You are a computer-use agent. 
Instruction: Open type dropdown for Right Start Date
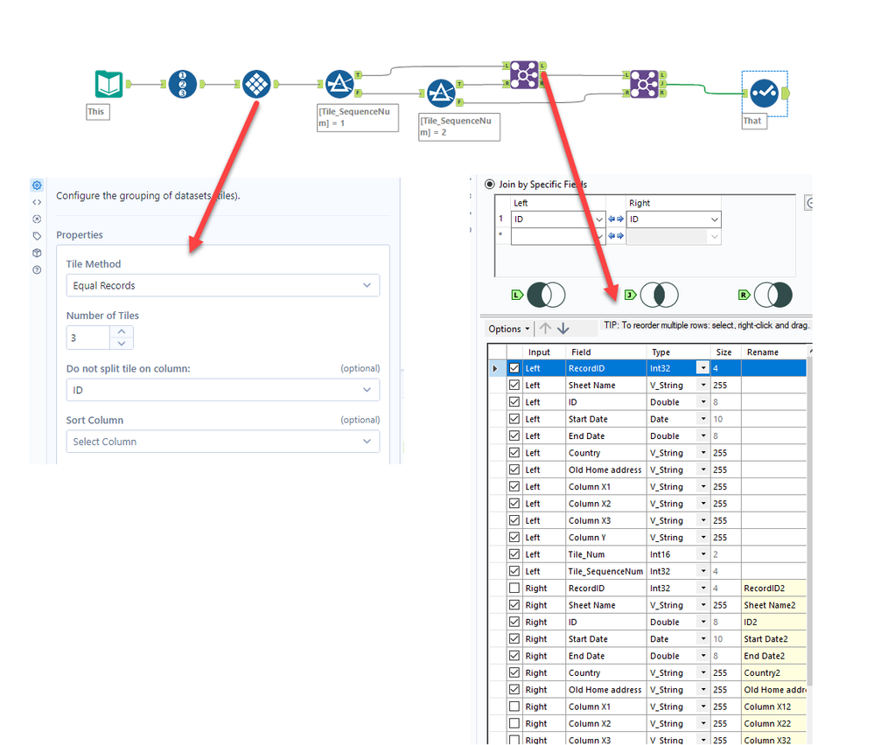tap(703, 639)
